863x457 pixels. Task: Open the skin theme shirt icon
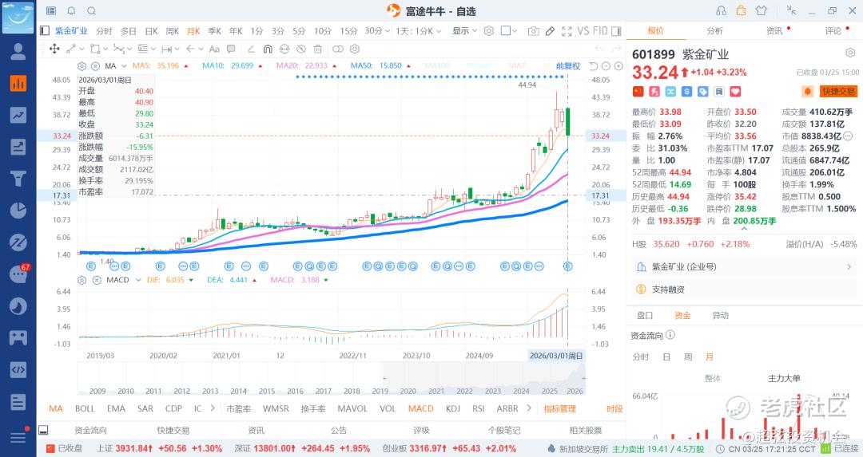click(x=762, y=10)
